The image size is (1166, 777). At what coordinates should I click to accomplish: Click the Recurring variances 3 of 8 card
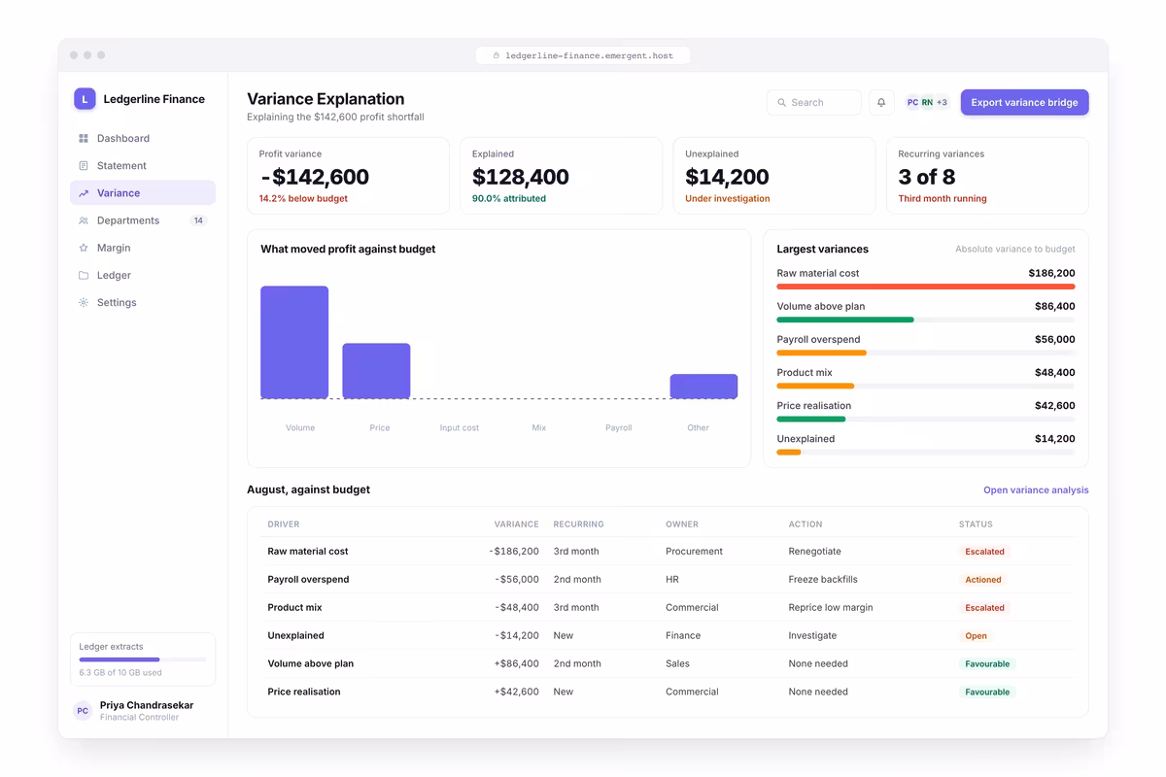tap(987, 176)
